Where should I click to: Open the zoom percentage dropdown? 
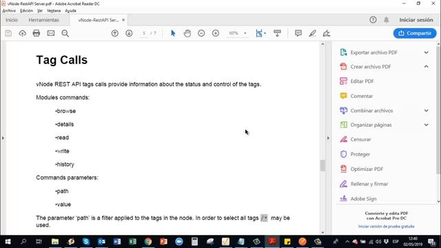pos(245,33)
